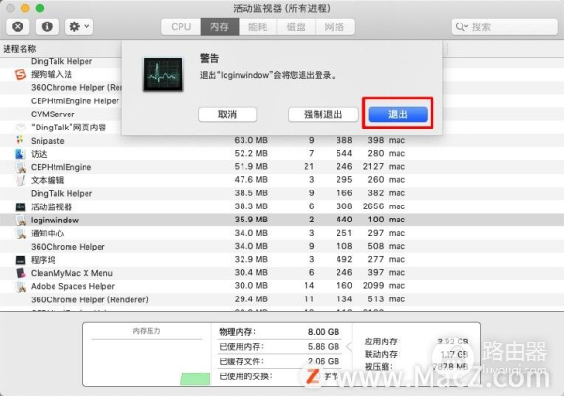Screen dimensions: 564x396
Task: Open the 网络 tab
Action: tap(335, 27)
